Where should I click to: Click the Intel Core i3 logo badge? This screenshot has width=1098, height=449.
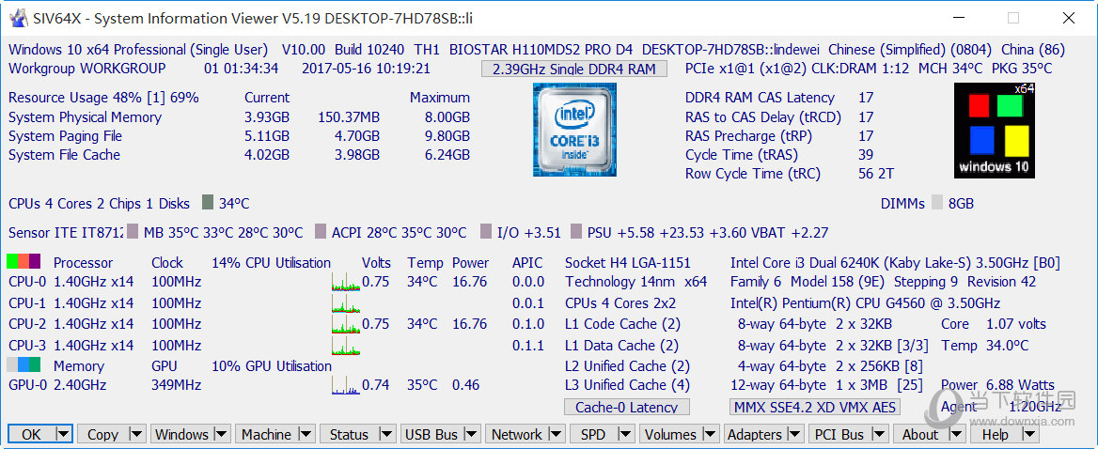[x=574, y=129]
